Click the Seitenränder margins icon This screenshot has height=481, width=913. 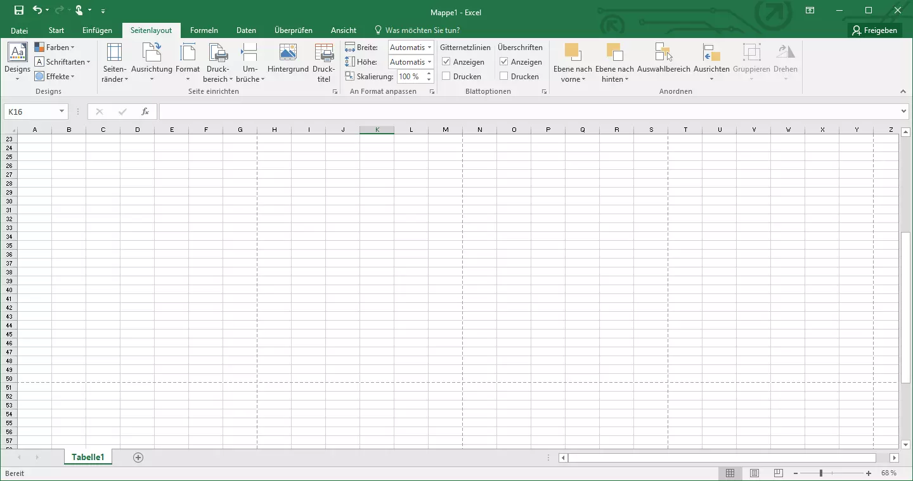click(115, 53)
